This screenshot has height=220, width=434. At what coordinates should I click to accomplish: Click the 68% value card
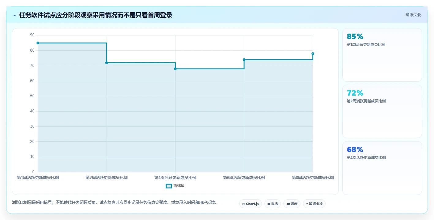[x=382, y=168]
